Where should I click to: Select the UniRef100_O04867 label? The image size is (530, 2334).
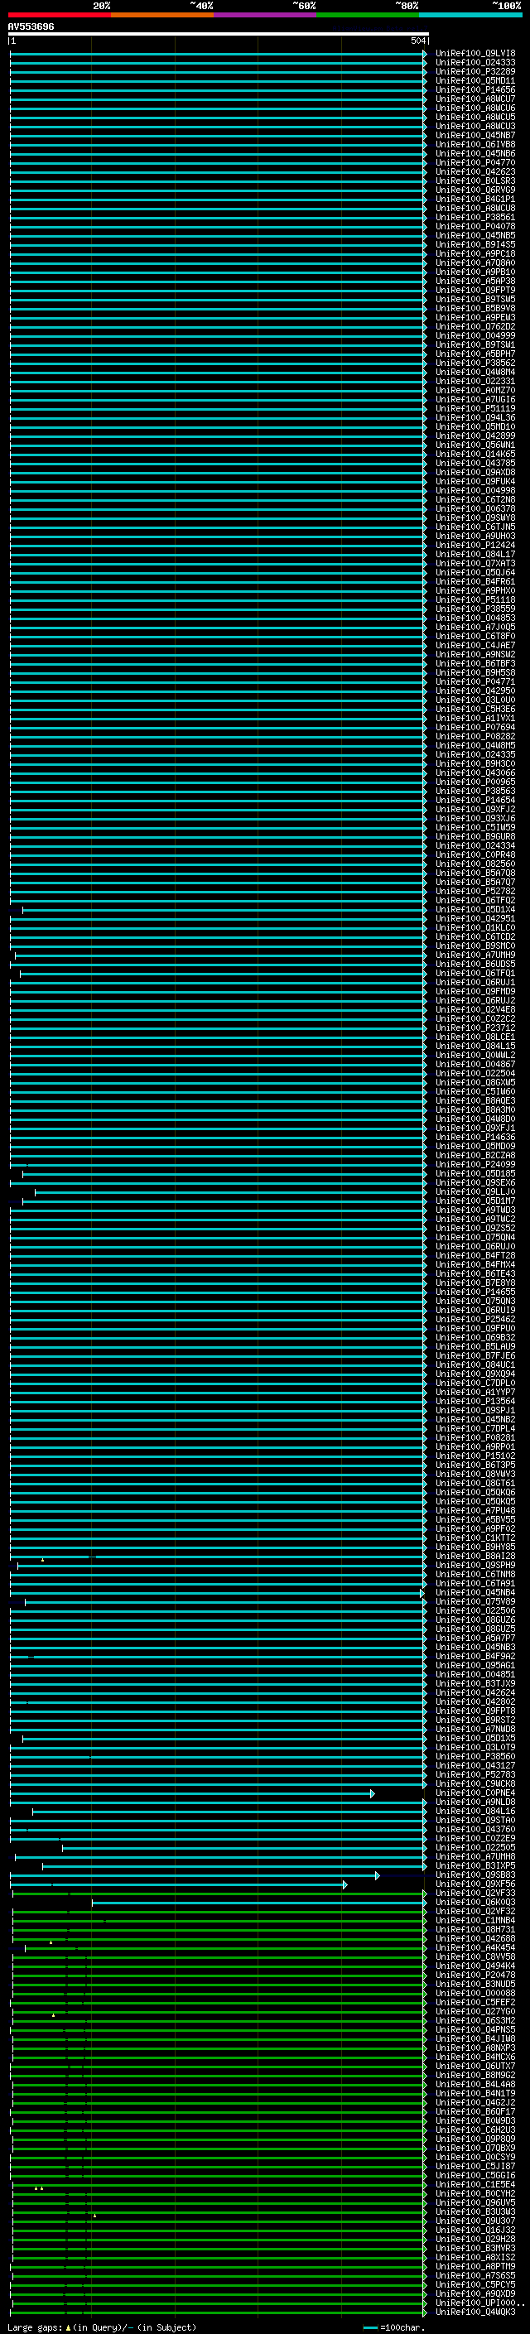(475, 1064)
